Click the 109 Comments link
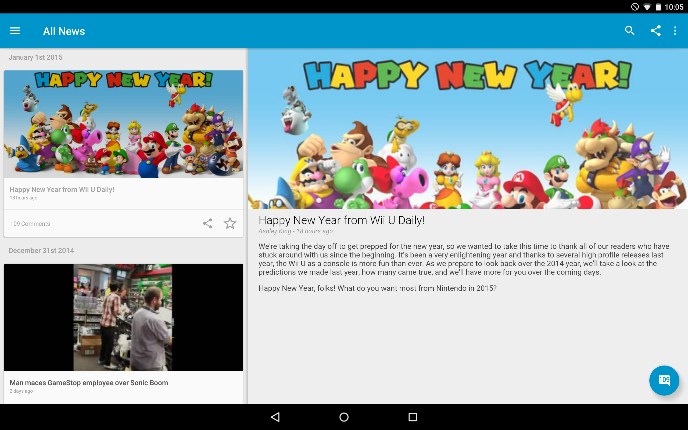Image resolution: width=688 pixels, height=430 pixels. pyautogui.click(x=30, y=224)
